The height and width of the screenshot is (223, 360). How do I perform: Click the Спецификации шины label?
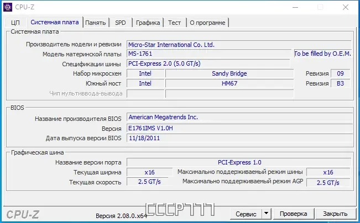(x=91, y=64)
